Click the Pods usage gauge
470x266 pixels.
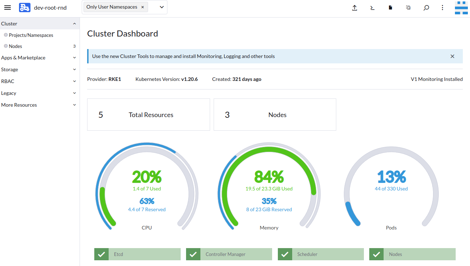coord(391,186)
